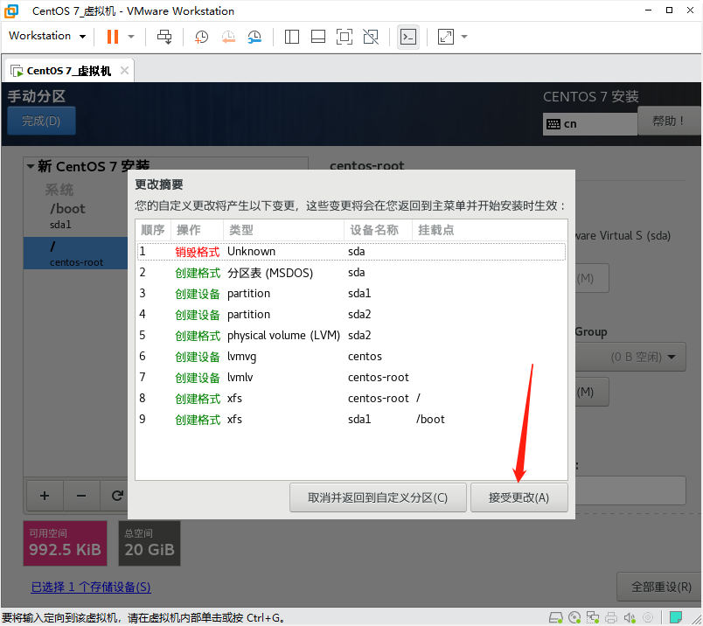Viewport: 703px width, 626px height.
Task: Click the 类型 column header
Action: click(283, 230)
